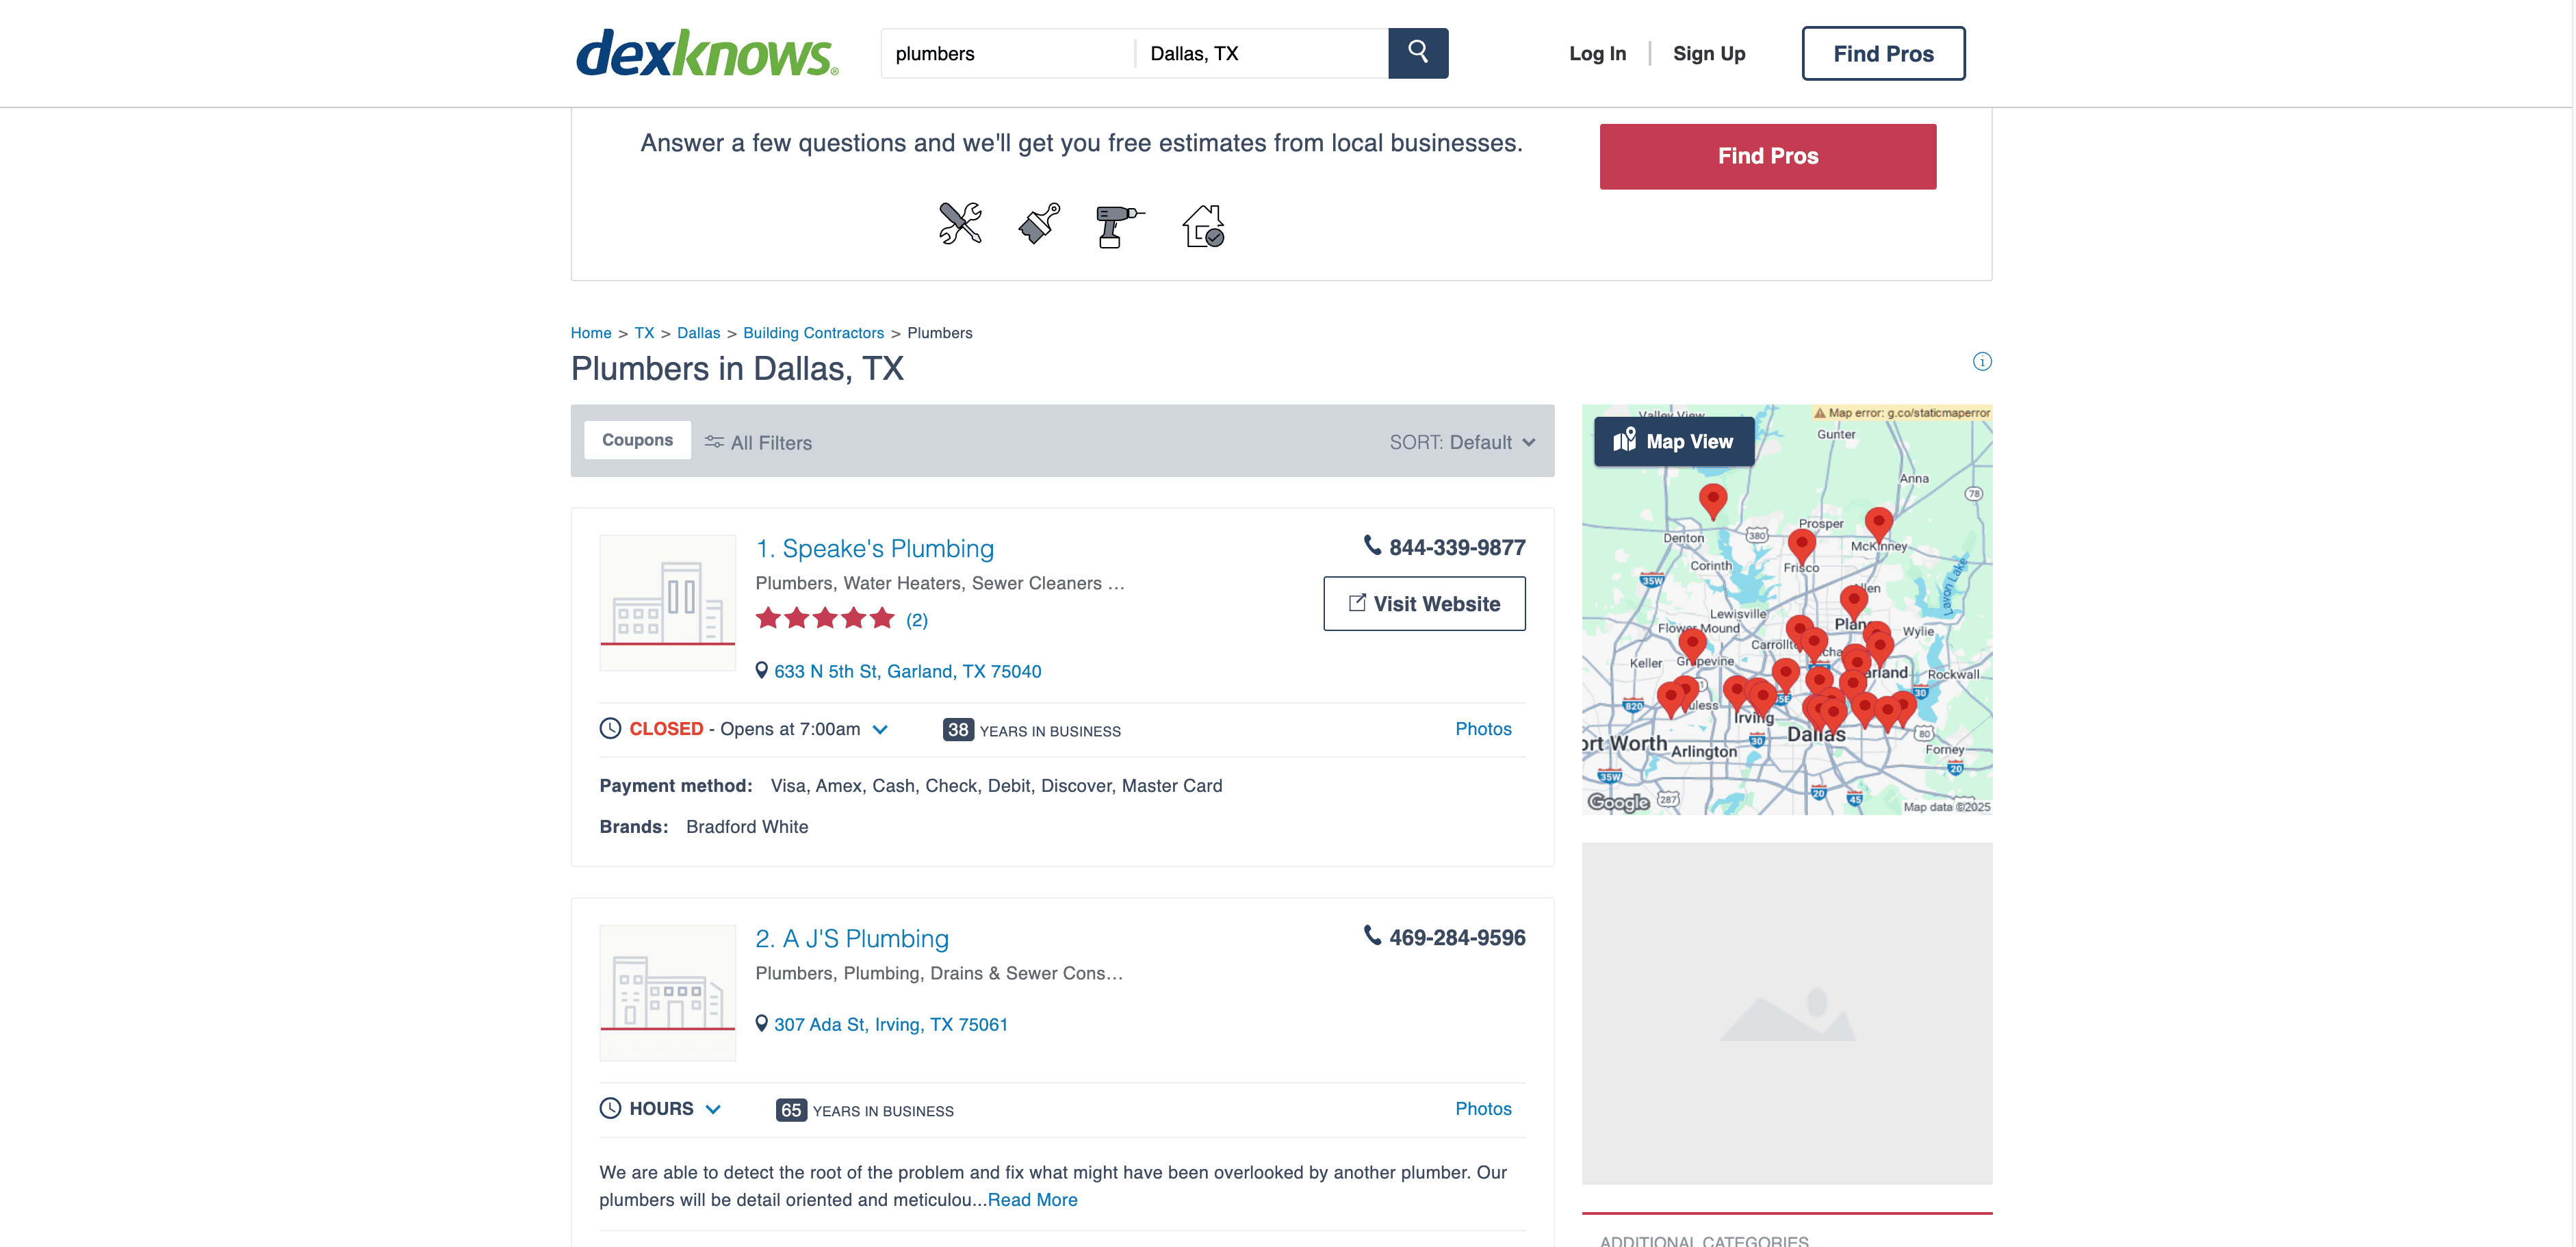Viewport: 2576px width, 1247px height.
Task: Click the power drill icon
Action: (x=1118, y=226)
